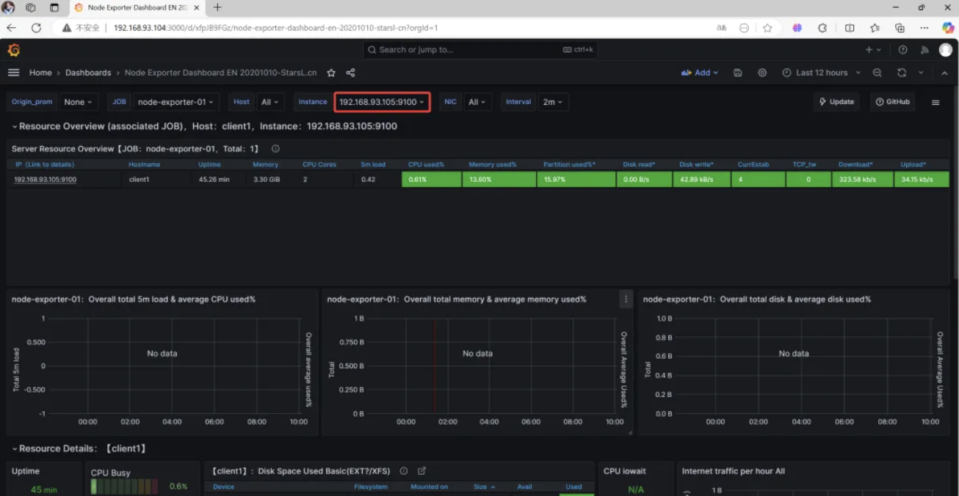Open the Origin_prom None dropdown

coord(78,102)
